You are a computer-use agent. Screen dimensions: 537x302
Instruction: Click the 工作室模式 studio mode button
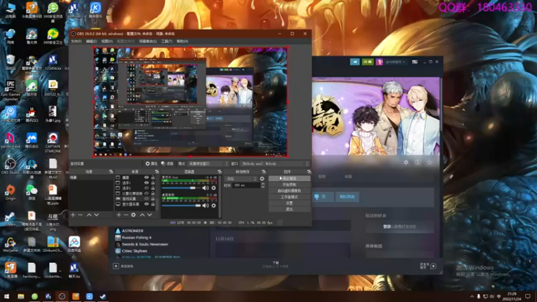pos(289,197)
